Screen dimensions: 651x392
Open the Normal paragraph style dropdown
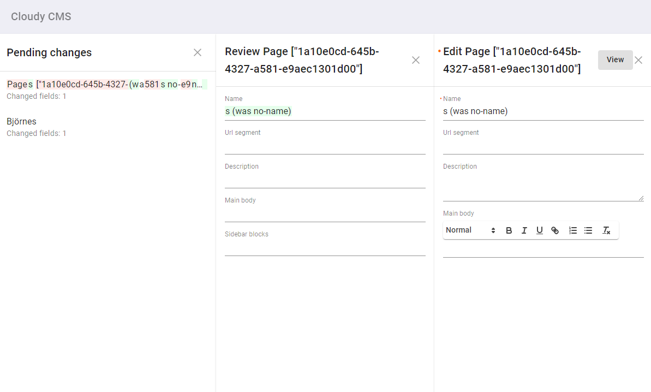click(459, 230)
